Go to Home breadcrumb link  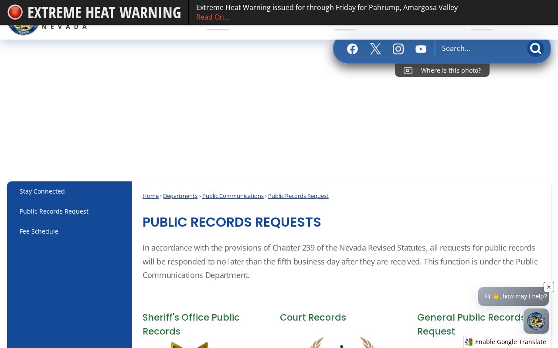[x=150, y=196]
